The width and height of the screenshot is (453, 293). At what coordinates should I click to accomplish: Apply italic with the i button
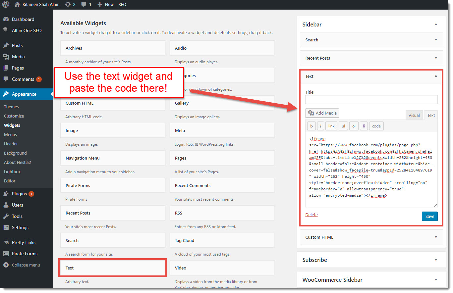[320, 126]
